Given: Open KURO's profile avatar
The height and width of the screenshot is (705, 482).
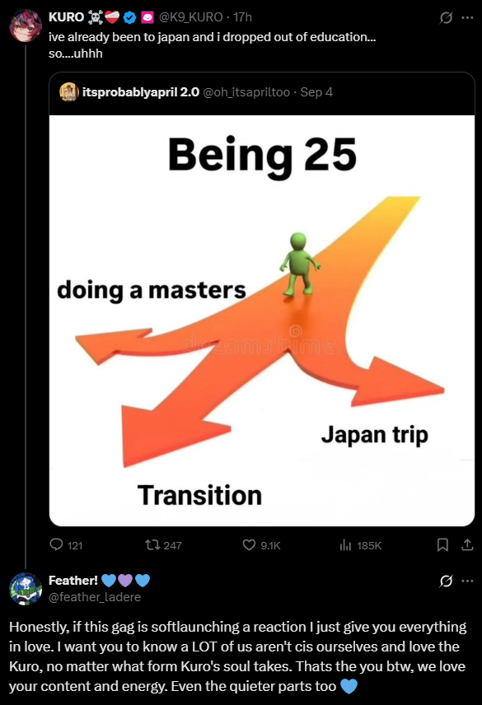Looking at the screenshot, I should [26, 26].
